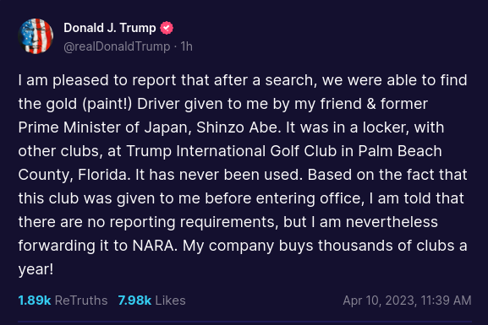Click the ReTruths label text

[x=81, y=301]
